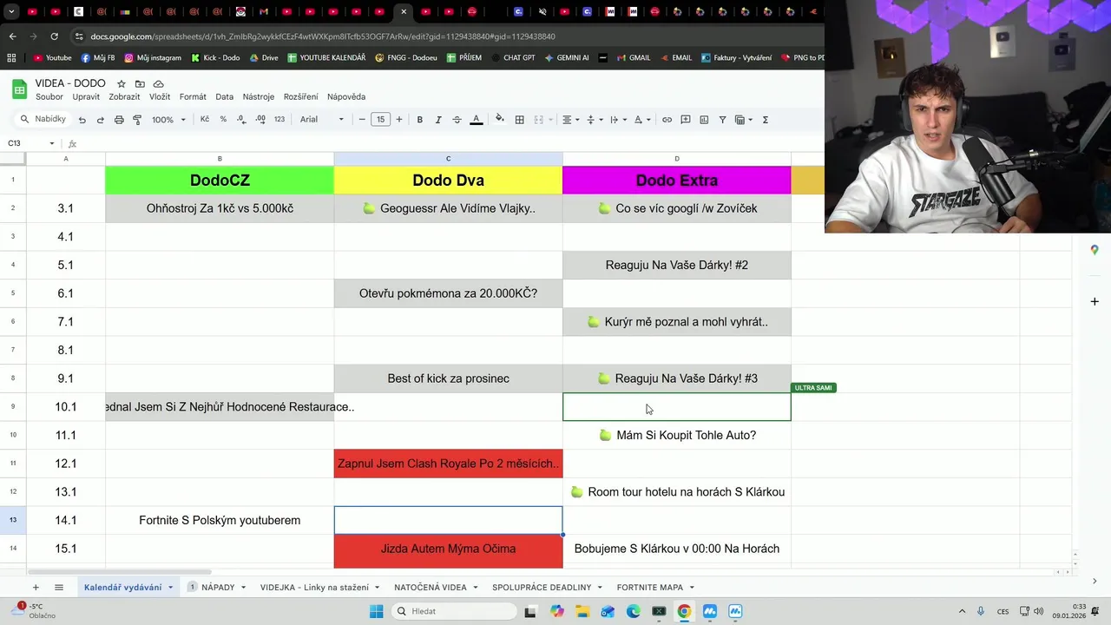The height and width of the screenshot is (625, 1111).
Task: Click the taskbar Hledat search box
Action: tap(452, 611)
